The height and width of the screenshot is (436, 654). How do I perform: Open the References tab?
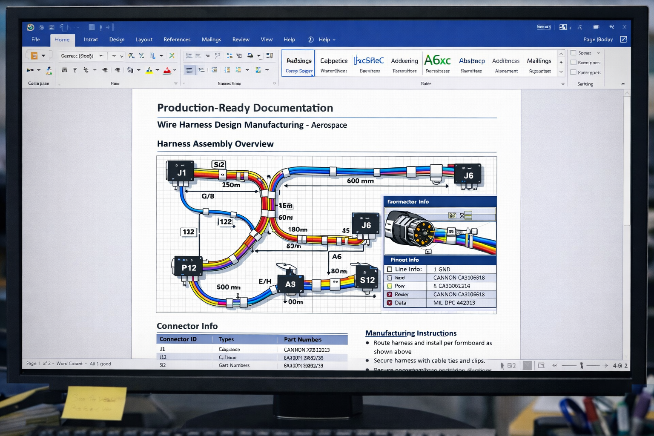click(x=177, y=40)
